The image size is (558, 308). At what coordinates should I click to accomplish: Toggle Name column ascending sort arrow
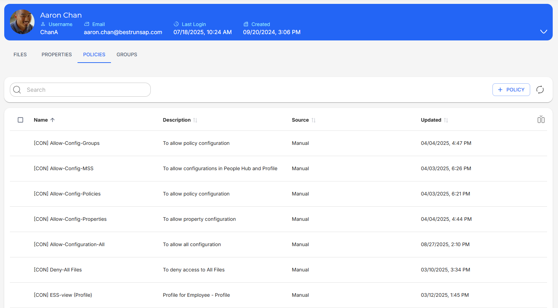pyautogui.click(x=52, y=120)
